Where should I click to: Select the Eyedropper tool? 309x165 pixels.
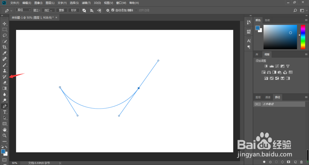click(x=5, y=53)
